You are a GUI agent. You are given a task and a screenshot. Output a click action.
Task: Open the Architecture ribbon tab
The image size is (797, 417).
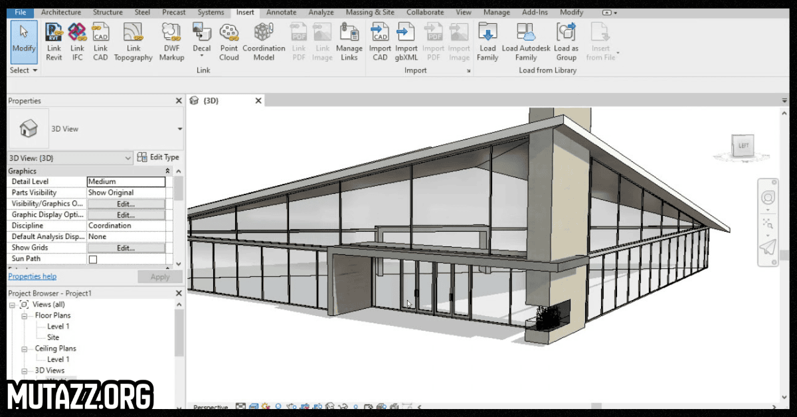61,12
